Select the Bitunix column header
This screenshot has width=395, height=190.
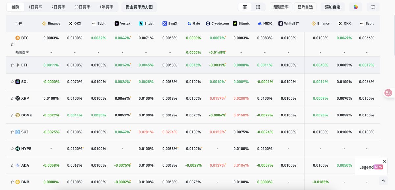[x=241, y=24]
